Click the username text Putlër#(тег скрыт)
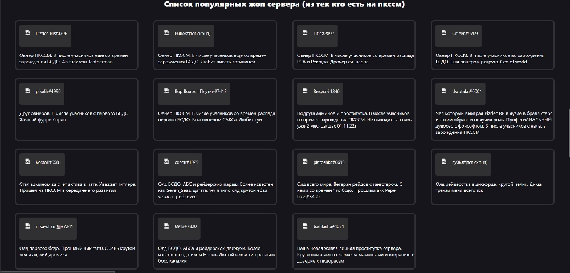This screenshot has width=570, height=273. click(192, 34)
